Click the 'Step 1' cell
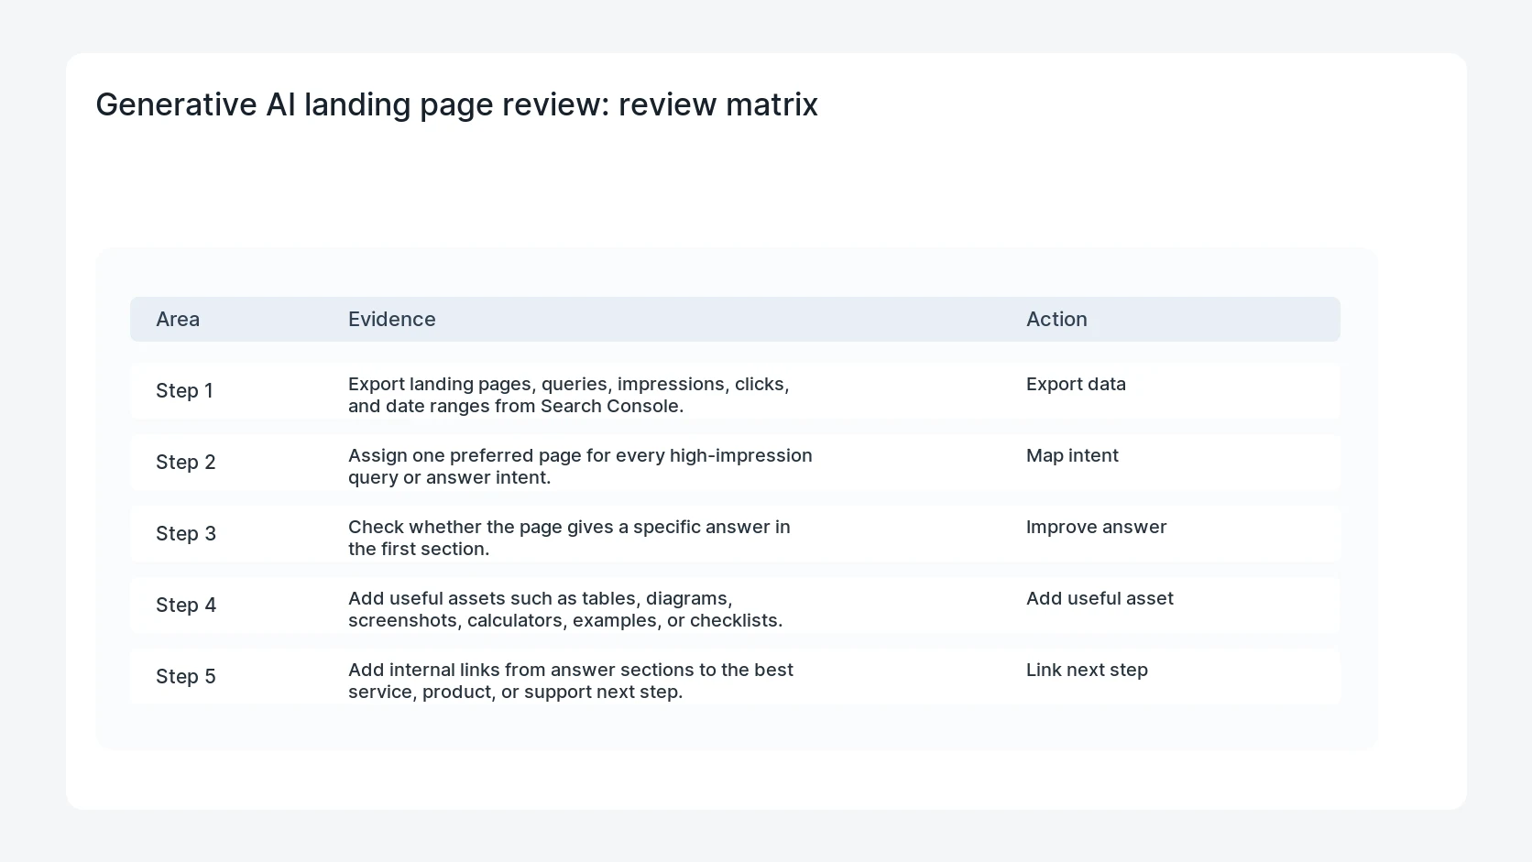This screenshot has width=1532, height=862. 184,391
